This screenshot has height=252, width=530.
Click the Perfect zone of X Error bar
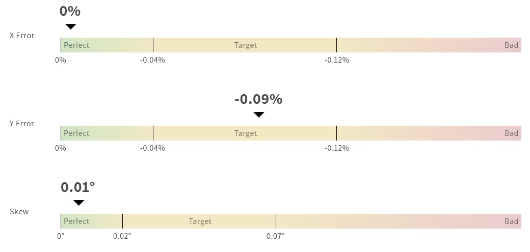(x=107, y=45)
